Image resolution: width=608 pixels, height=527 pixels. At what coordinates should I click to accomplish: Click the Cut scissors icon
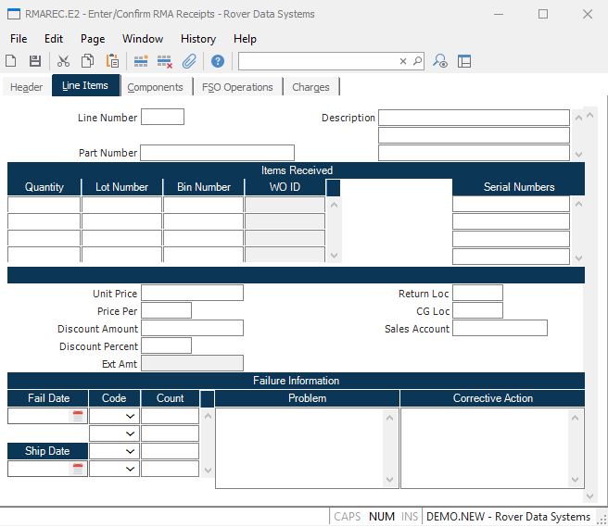(64, 61)
